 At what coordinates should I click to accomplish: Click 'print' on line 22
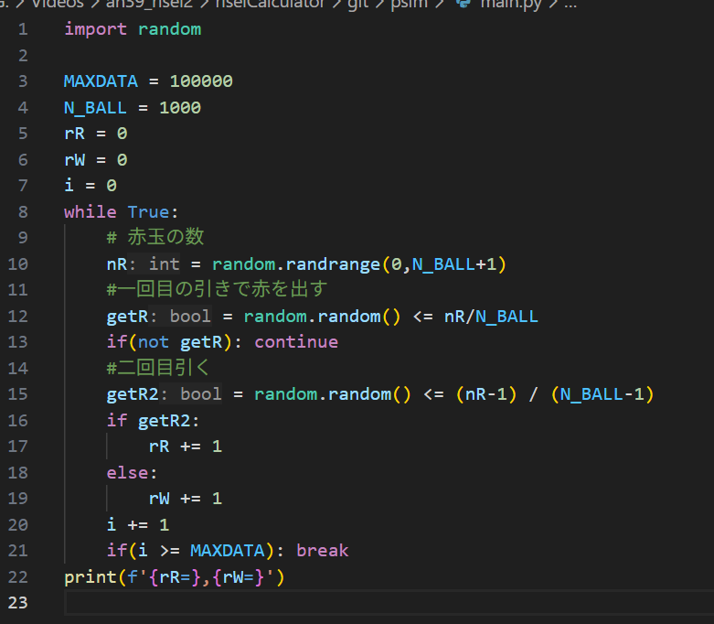point(91,577)
